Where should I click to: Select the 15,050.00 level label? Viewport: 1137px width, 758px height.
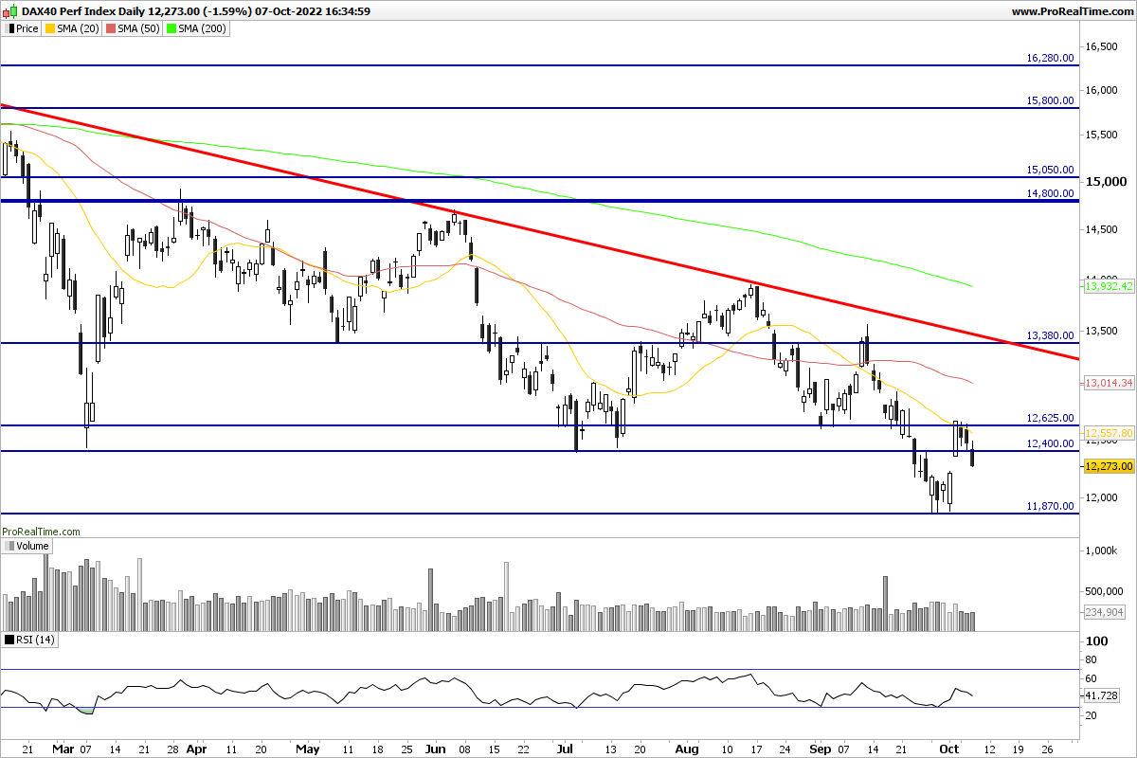1051,170
